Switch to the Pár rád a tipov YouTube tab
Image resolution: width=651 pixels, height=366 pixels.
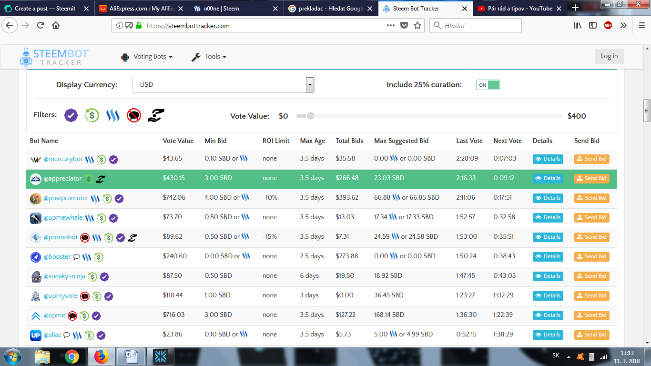tap(520, 8)
